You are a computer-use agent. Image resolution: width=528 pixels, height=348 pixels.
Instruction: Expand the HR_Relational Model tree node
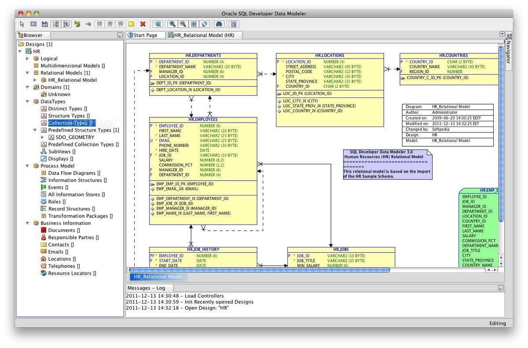(x=35, y=80)
